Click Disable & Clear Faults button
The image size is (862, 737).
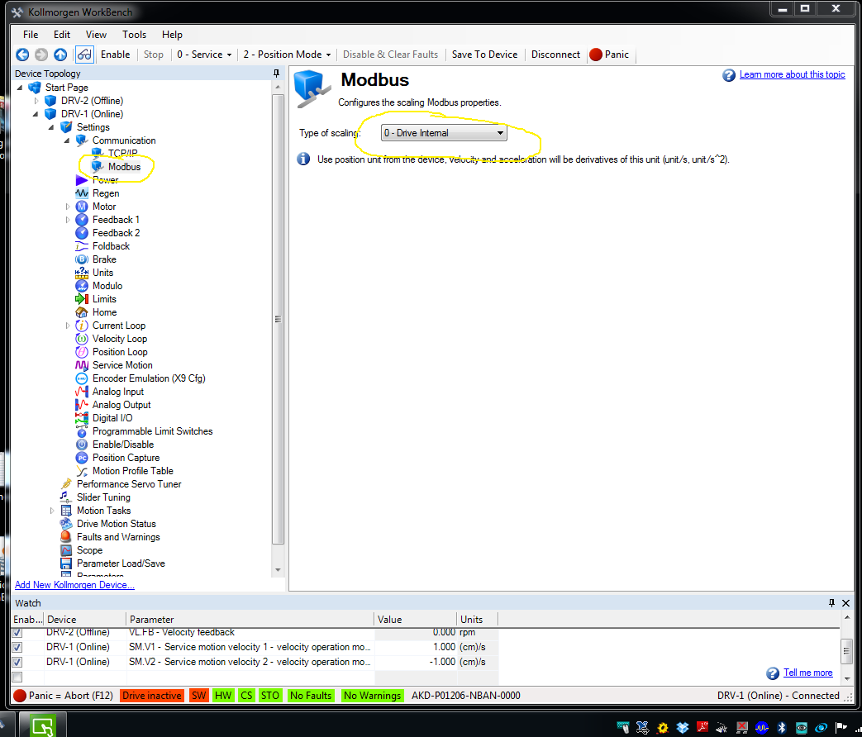pyautogui.click(x=390, y=55)
